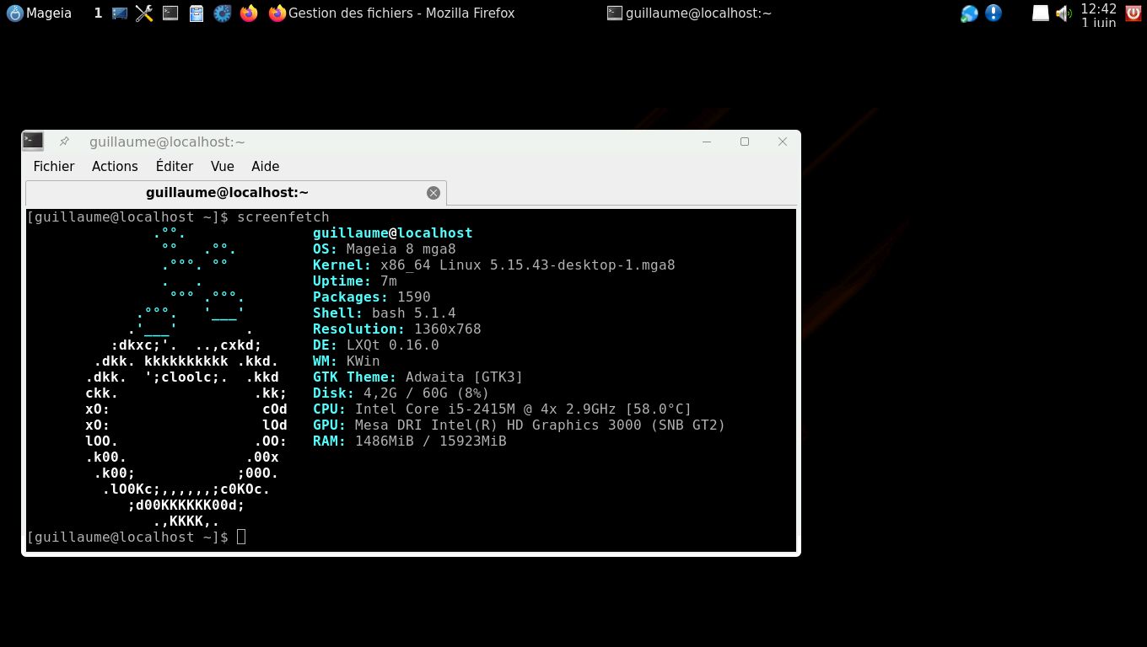Close the guillaume@localhost:~ tab

click(x=433, y=193)
